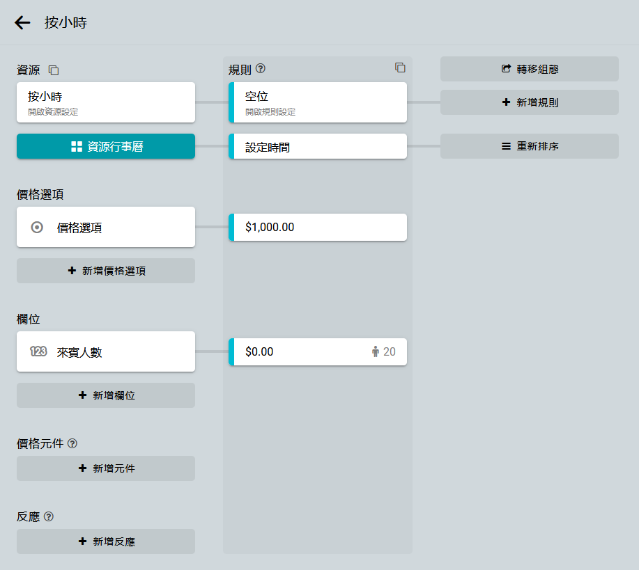The image size is (639, 570).
Task: Click the back arrow icon
Action: (x=22, y=23)
